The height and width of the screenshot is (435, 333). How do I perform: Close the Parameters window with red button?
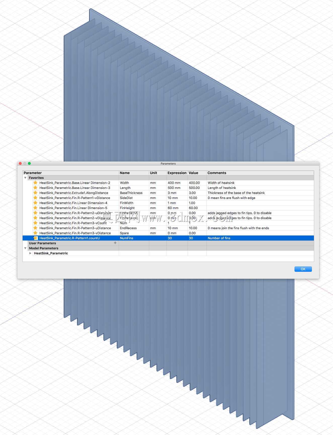tap(20, 164)
